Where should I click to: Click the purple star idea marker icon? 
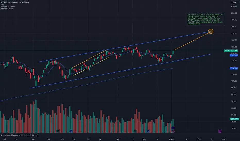coord(173,128)
